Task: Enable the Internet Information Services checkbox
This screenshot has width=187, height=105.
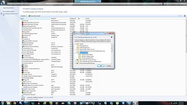Action: 77,49
